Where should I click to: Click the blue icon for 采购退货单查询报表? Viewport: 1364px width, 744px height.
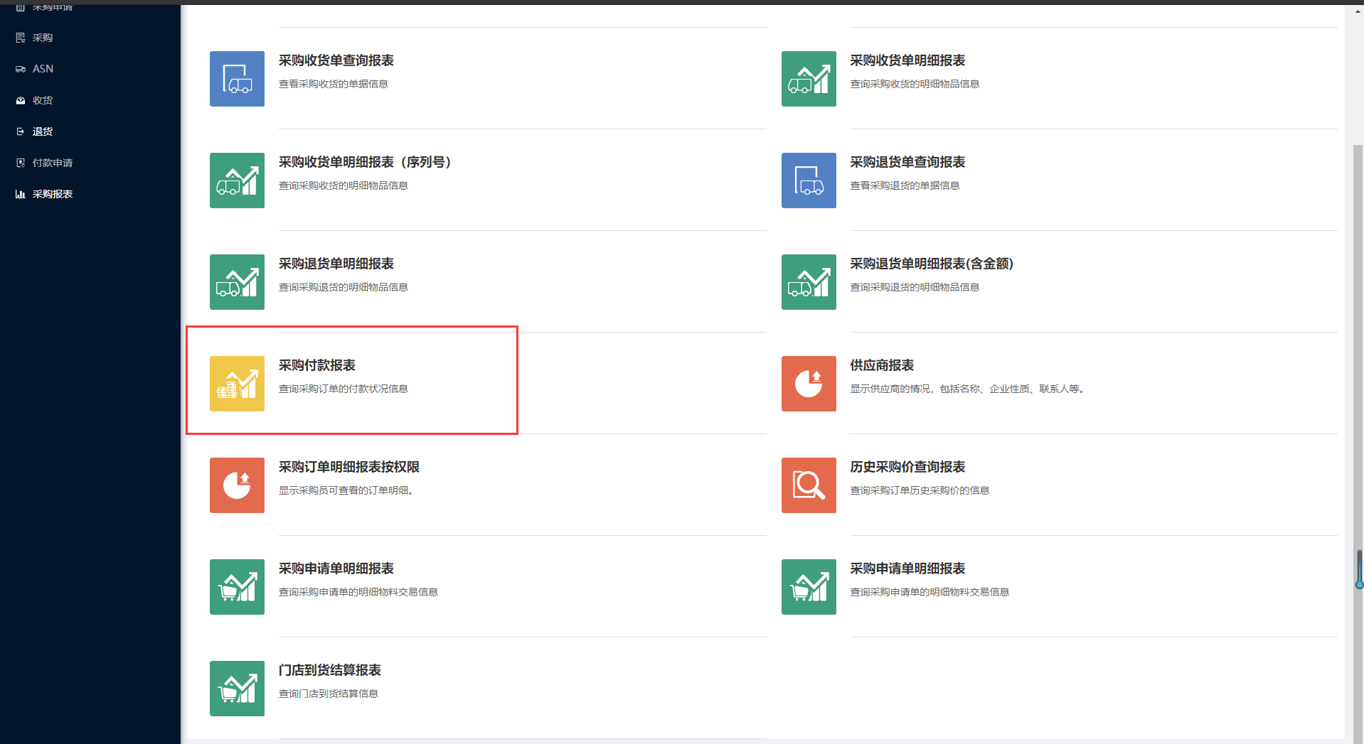point(809,180)
